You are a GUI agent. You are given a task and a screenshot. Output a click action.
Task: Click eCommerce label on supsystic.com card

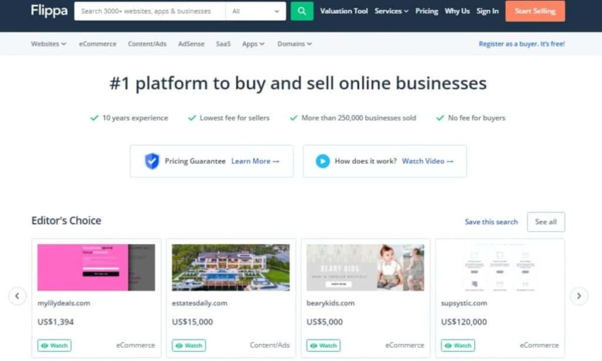[x=539, y=345]
